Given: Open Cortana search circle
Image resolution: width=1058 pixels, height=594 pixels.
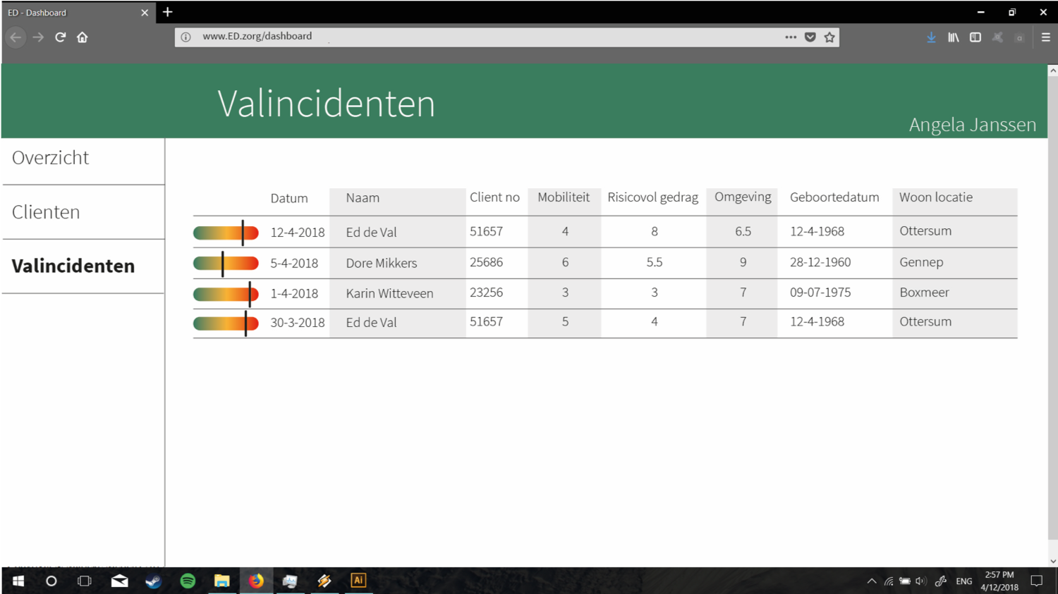Looking at the screenshot, I should click(x=51, y=581).
